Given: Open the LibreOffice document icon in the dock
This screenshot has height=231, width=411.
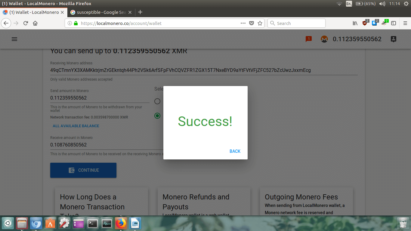Looking at the screenshot, I should [135, 223].
